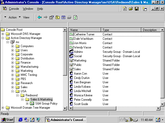Screen dimensions: 165x123
Task: Click the Marketing shared folder icon
Action: coord(71,60)
